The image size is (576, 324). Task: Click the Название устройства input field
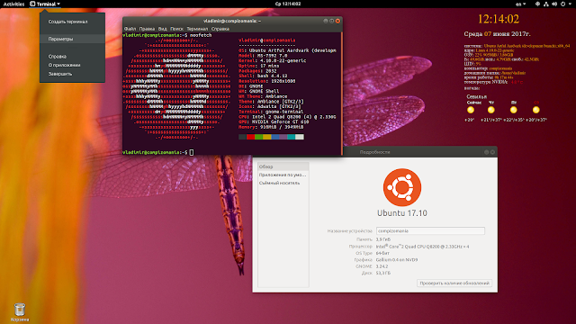430,231
